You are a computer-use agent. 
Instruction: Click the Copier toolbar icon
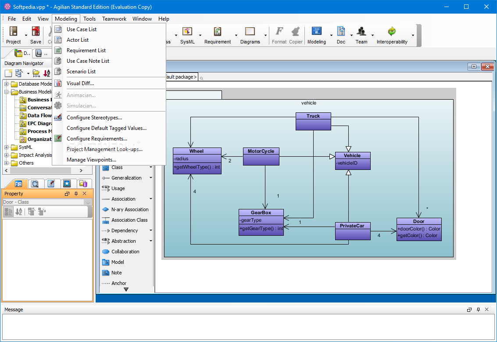click(296, 35)
